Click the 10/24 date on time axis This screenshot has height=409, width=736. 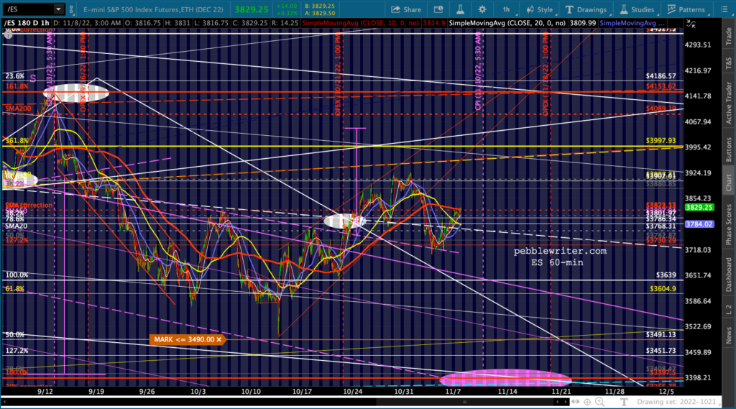352,391
